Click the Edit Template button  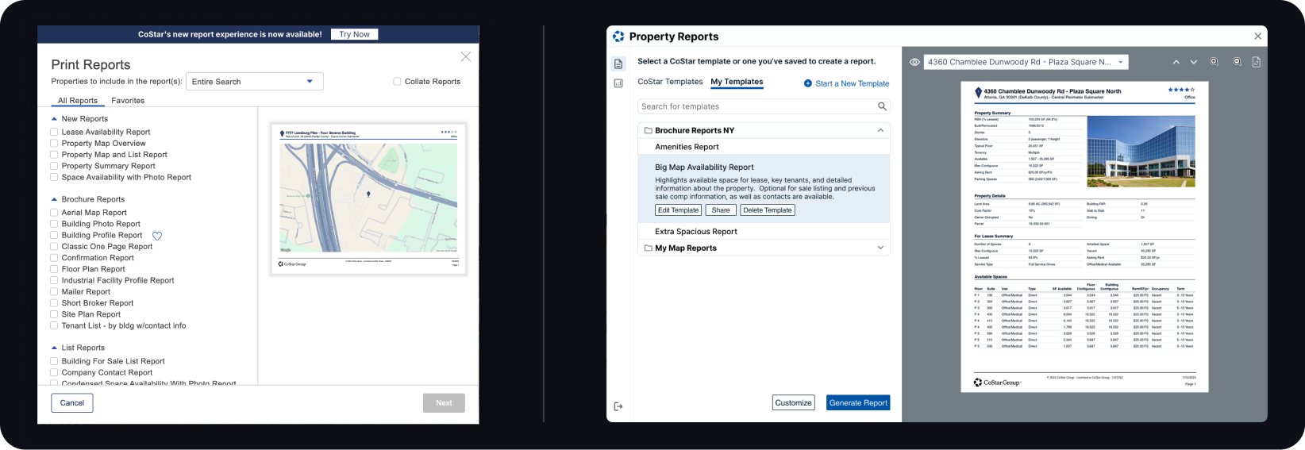pyautogui.click(x=678, y=210)
